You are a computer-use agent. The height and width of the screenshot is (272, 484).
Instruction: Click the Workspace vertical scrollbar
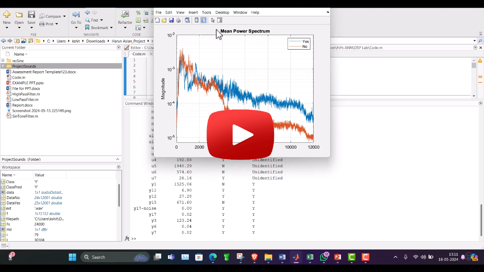pyautogui.click(x=119, y=195)
